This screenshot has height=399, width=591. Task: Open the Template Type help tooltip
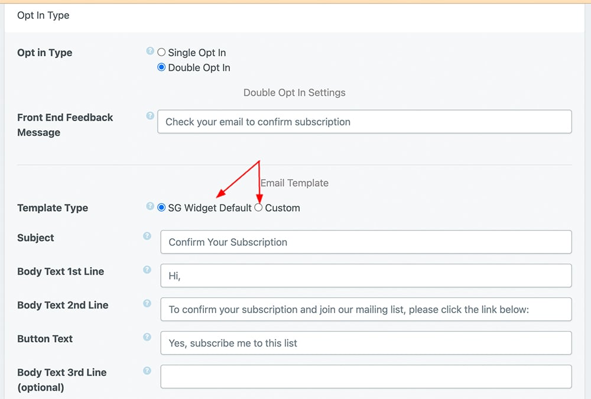pyautogui.click(x=150, y=207)
